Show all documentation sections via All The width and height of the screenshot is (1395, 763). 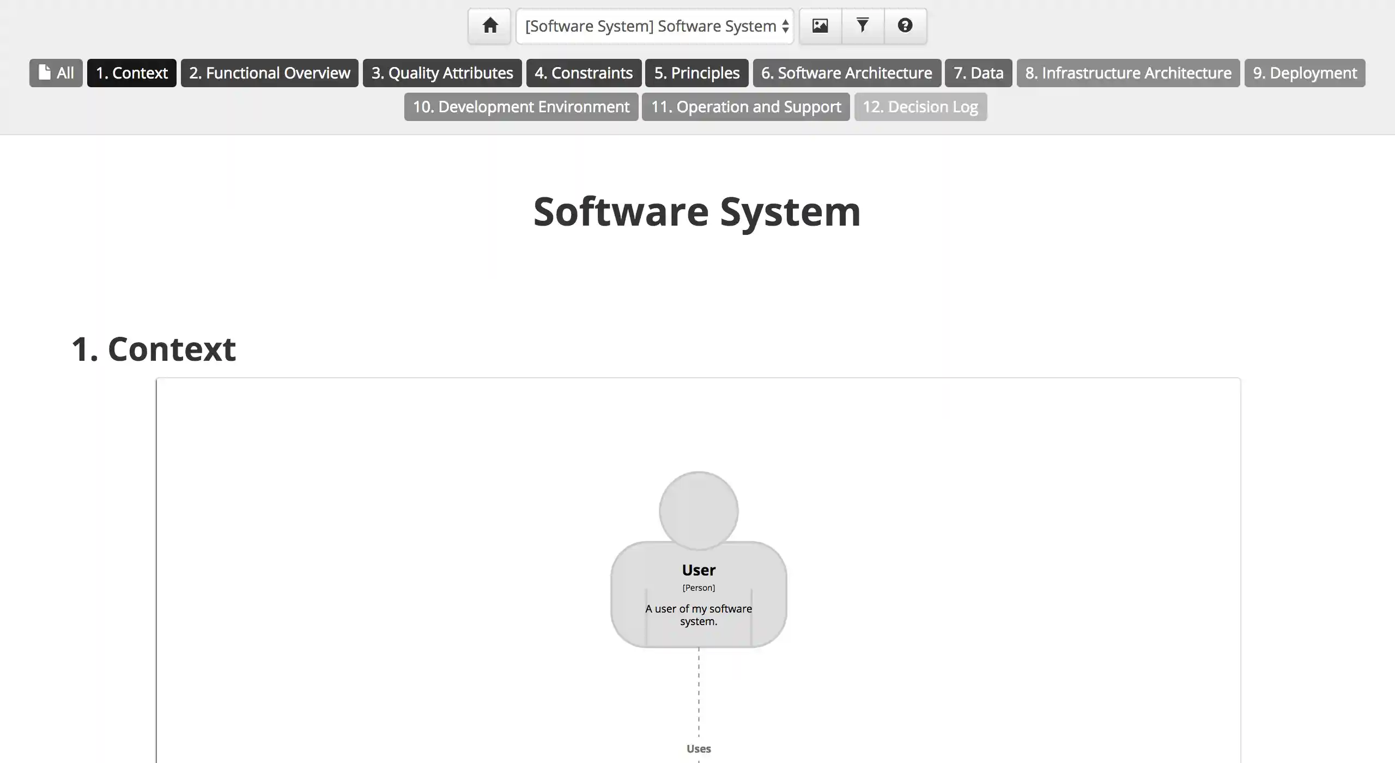56,72
